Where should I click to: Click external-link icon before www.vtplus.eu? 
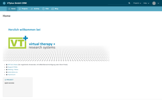[7, 72]
